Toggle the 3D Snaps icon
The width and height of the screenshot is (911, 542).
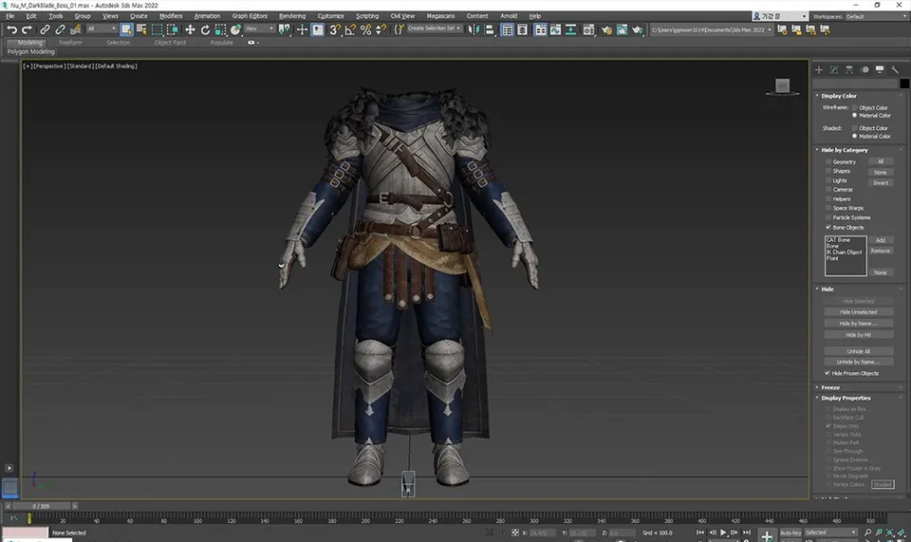(335, 29)
